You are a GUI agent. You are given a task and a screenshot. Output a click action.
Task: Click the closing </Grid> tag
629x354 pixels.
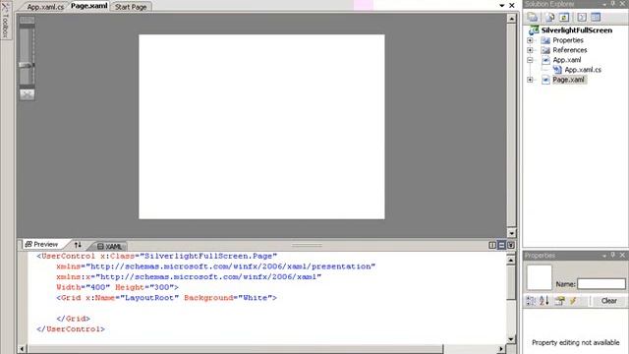pyautogui.click(x=74, y=319)
